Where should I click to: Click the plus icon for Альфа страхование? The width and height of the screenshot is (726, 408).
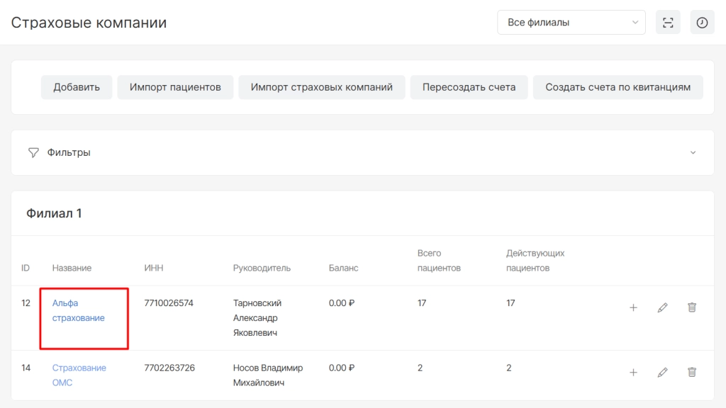633,307
